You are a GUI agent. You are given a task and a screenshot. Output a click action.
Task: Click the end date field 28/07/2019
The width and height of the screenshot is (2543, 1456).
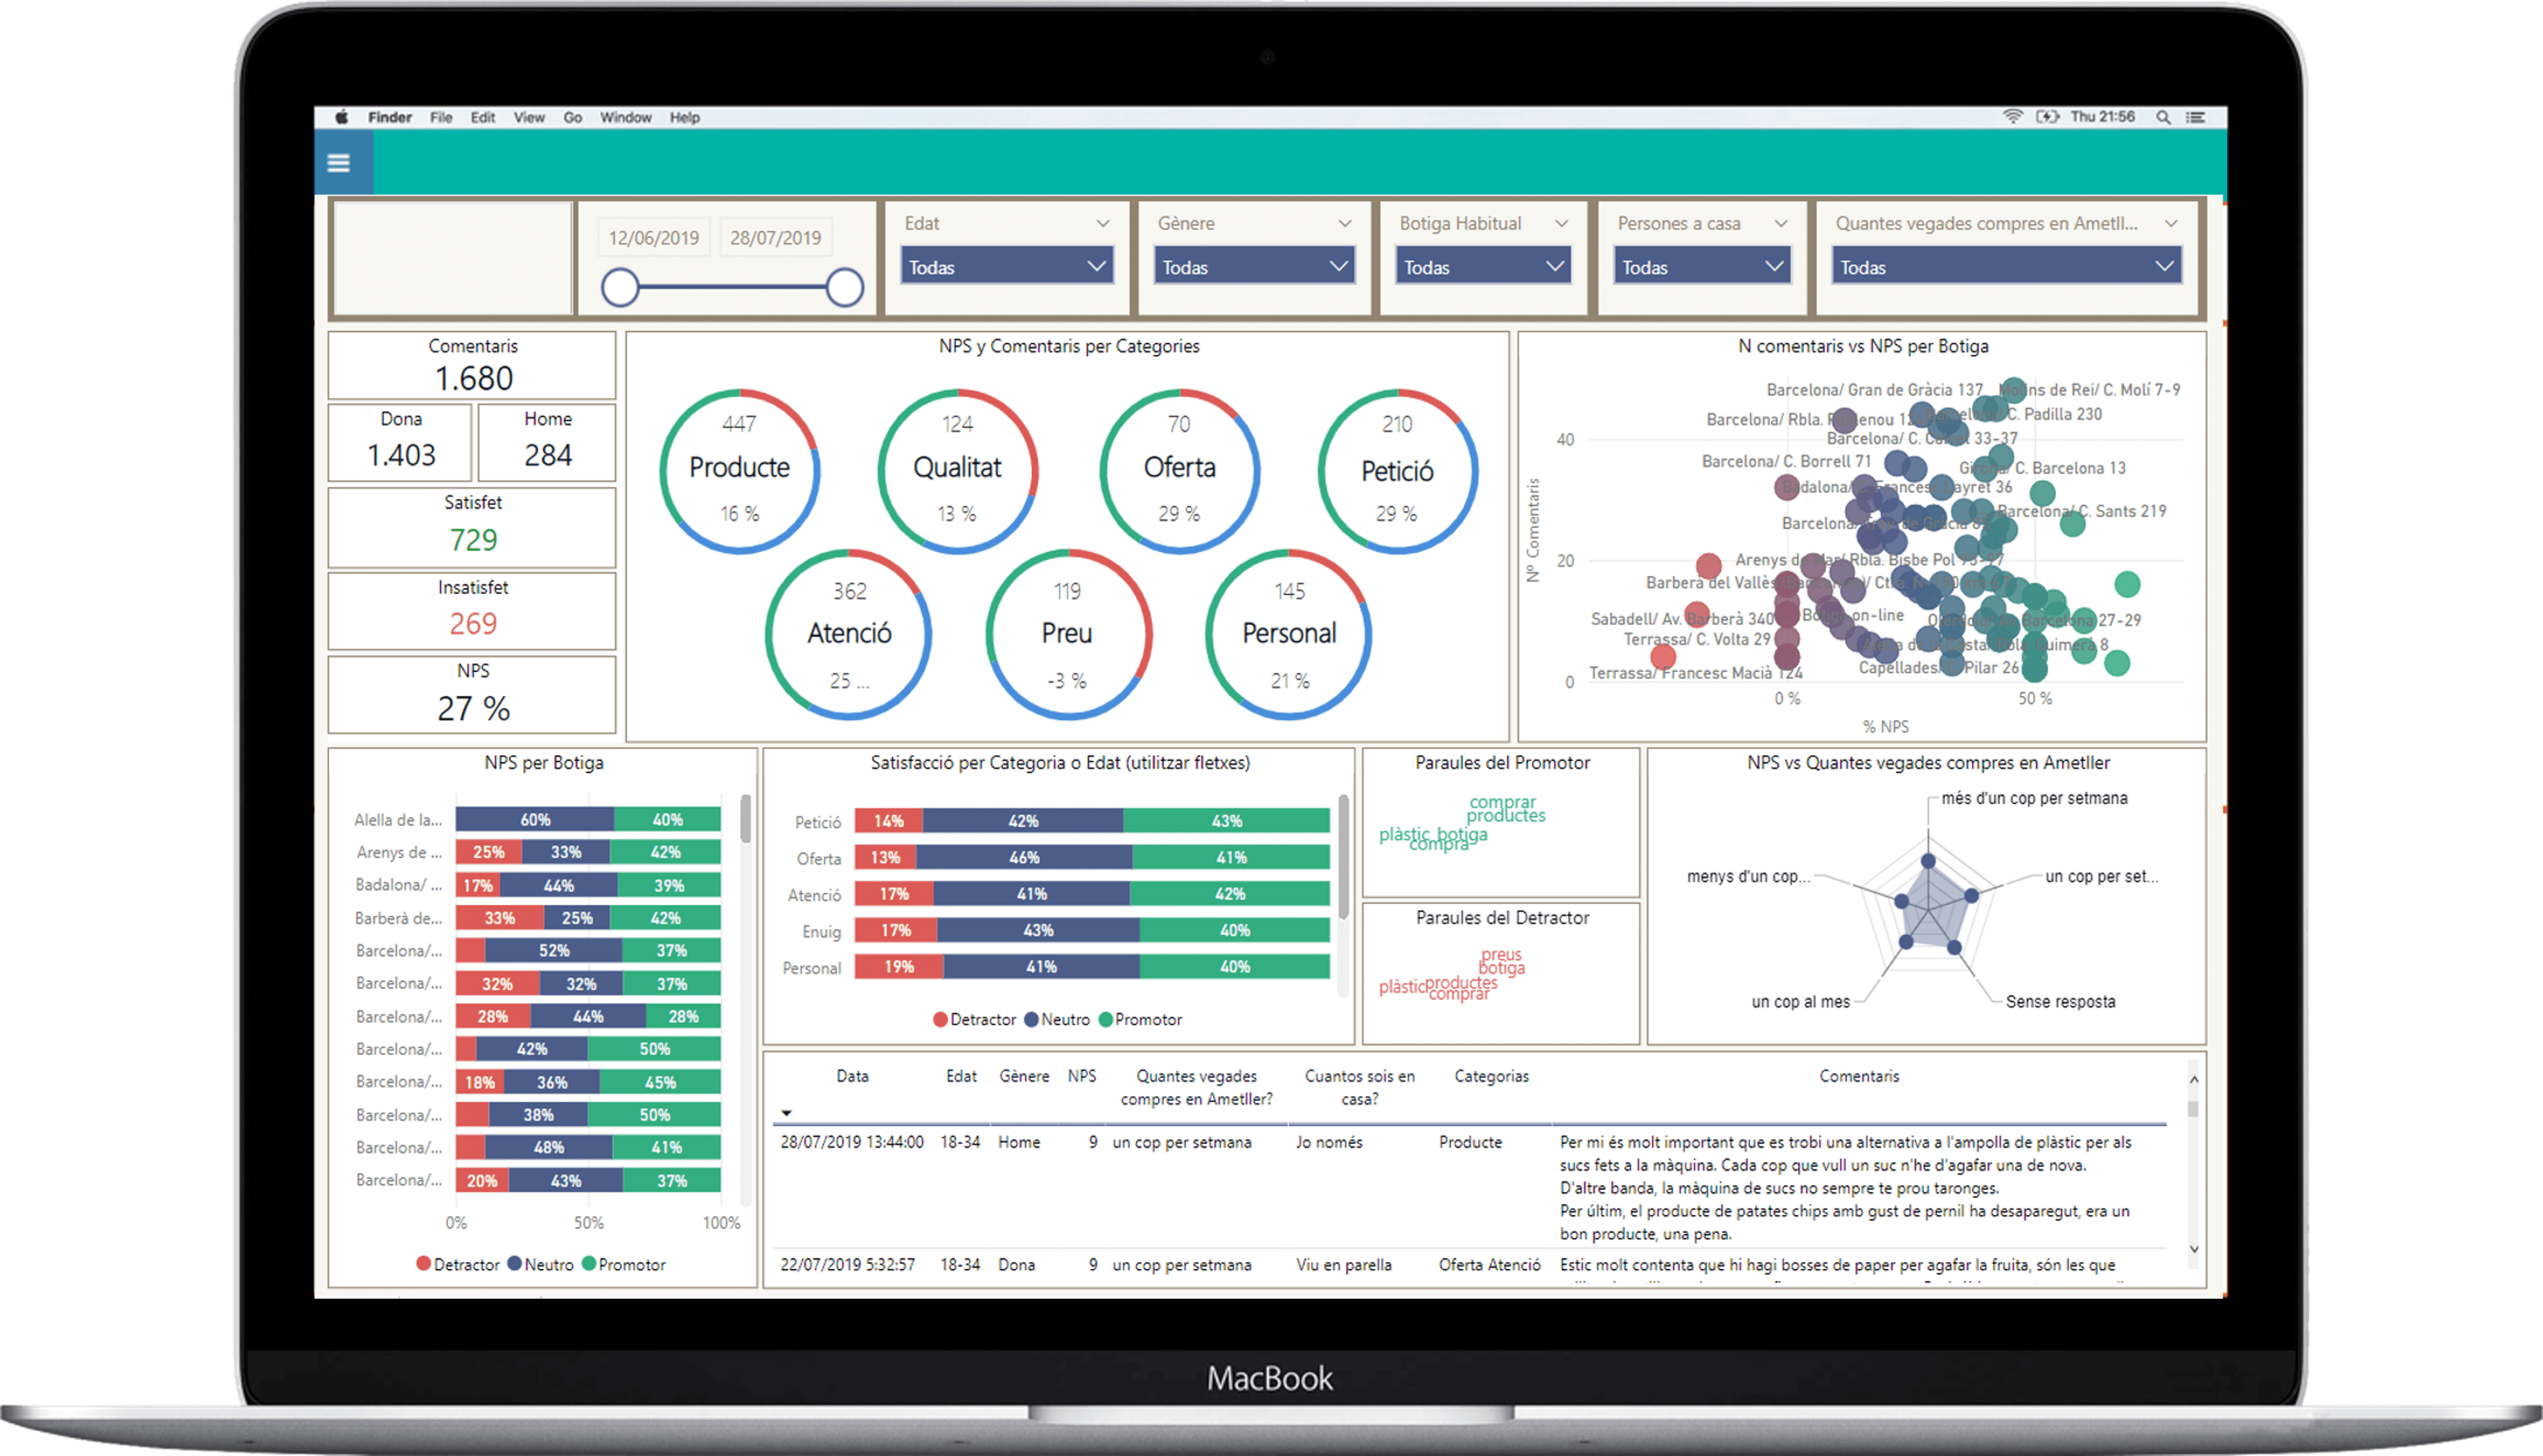point(775,238)
